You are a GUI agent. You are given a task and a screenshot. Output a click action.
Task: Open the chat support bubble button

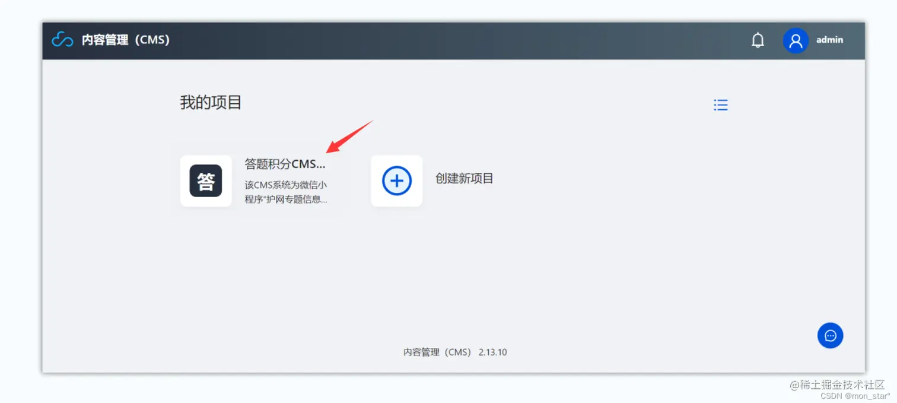coord(830,335)
